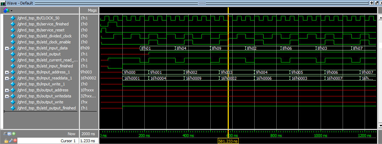Viewport: 382px width, 144px height.
Task: Select signal input_readdata_1
Action: [x=45, y=78]
